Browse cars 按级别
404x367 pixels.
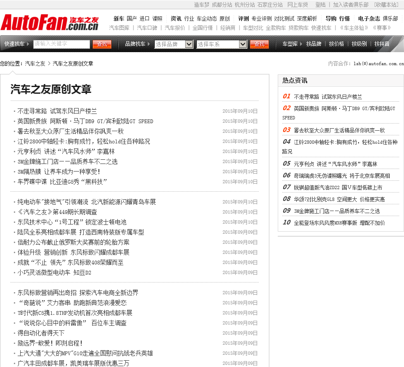[x=359, y=44]
